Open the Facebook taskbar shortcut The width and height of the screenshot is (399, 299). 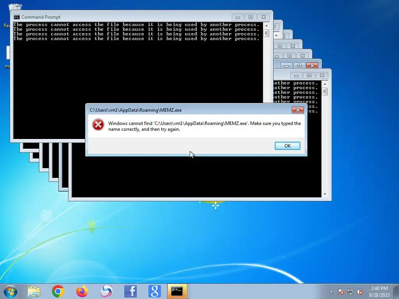pyautogui.click(x=131, y=291)
